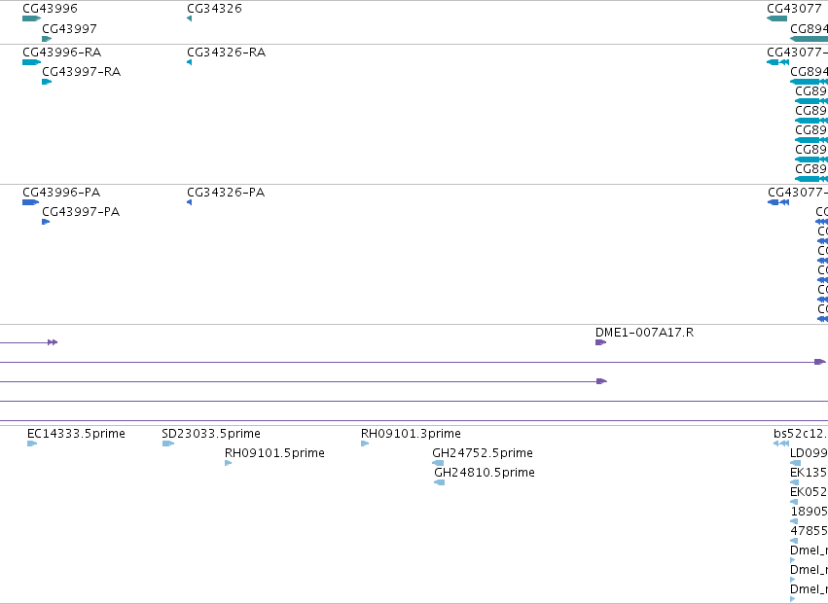The height and width of the screenshot is (604, 828).
Task: Select the teal glyph under CG43077 gene
Action: click(776, 18)
